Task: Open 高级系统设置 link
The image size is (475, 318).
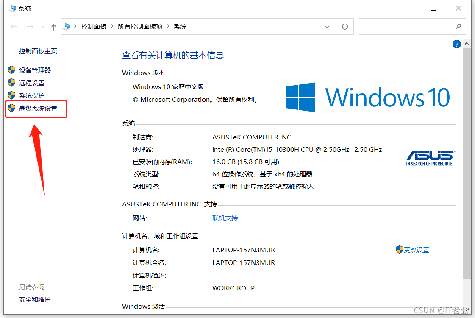Action: pos(38,108)
